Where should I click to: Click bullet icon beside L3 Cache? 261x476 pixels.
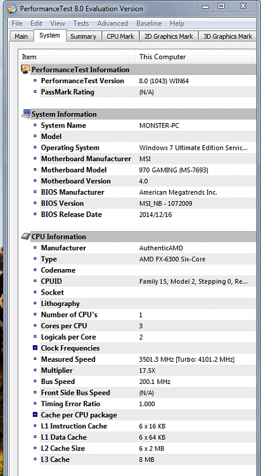(35, 459)
